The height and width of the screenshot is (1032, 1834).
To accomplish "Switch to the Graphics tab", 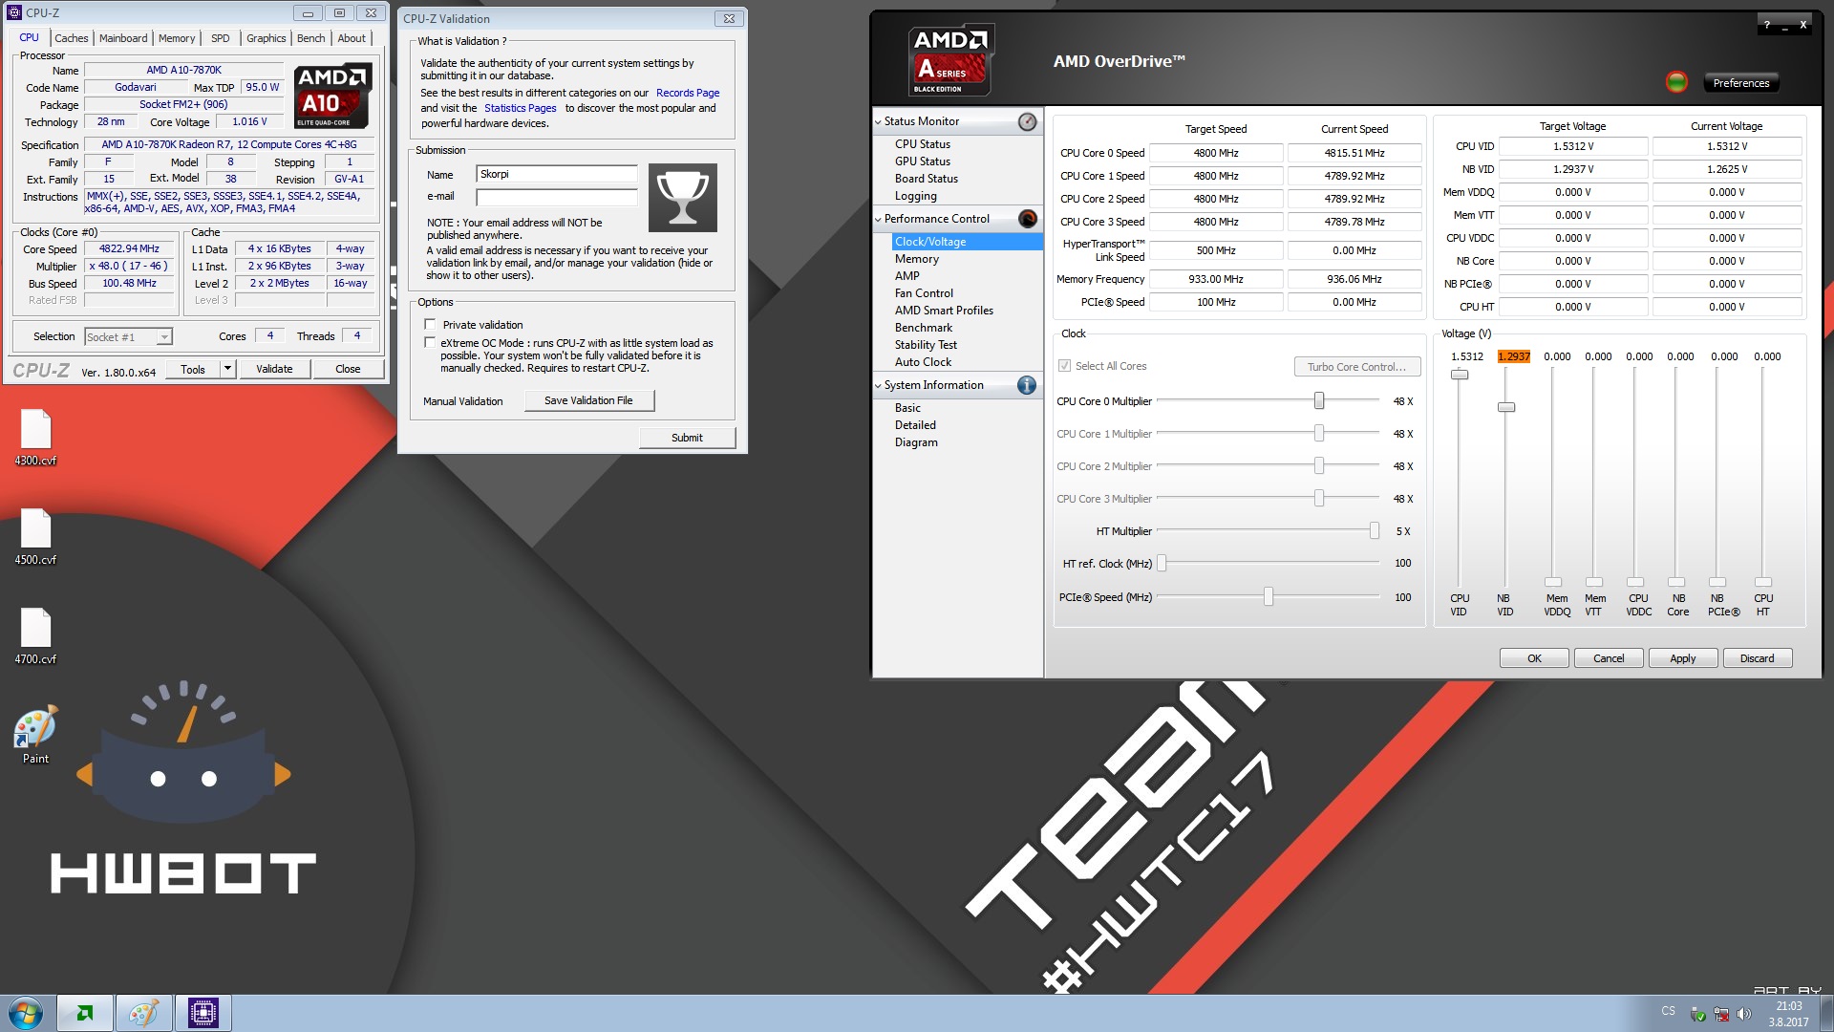I will (x=266, y=38).
